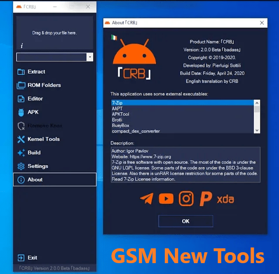Viewport: 279px width, 274px height.
Task: Click the list scrollbar down arrow
Action: point(257,130)
